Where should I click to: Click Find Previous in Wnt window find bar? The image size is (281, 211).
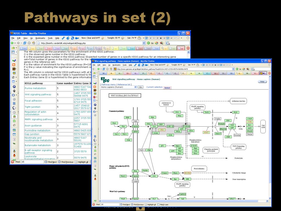click(137, 204)
